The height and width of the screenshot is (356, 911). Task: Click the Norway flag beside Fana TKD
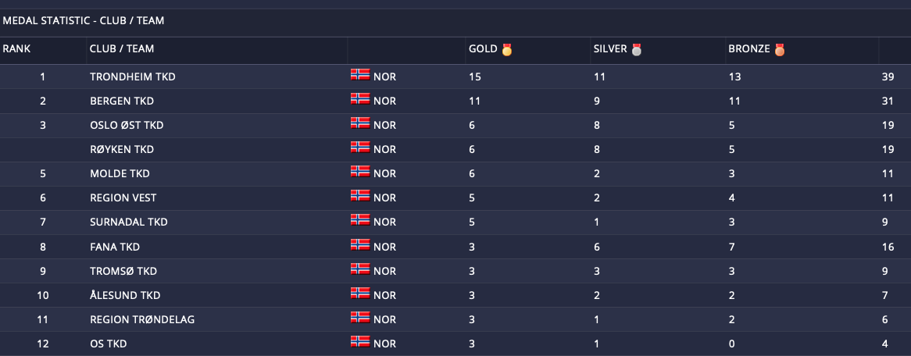tap(360, 244)
